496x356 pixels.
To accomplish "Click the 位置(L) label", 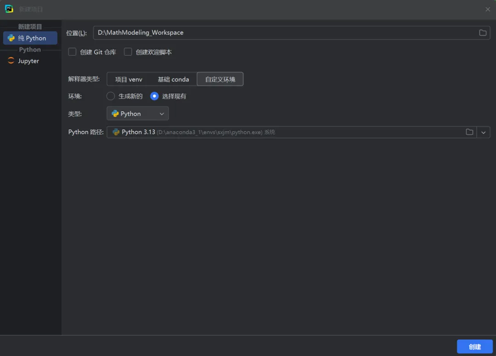I will click(x=76, y=33).
